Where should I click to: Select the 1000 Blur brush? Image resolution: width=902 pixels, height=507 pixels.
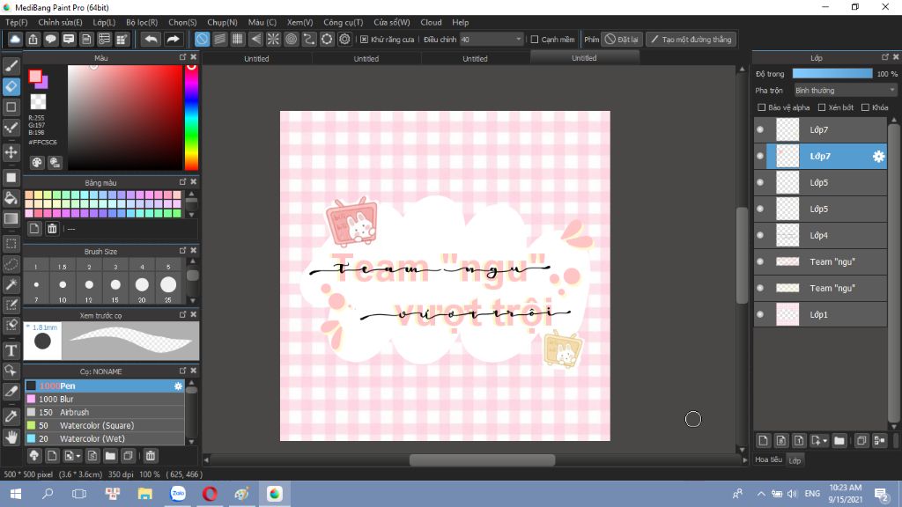(x=105, y=399)
